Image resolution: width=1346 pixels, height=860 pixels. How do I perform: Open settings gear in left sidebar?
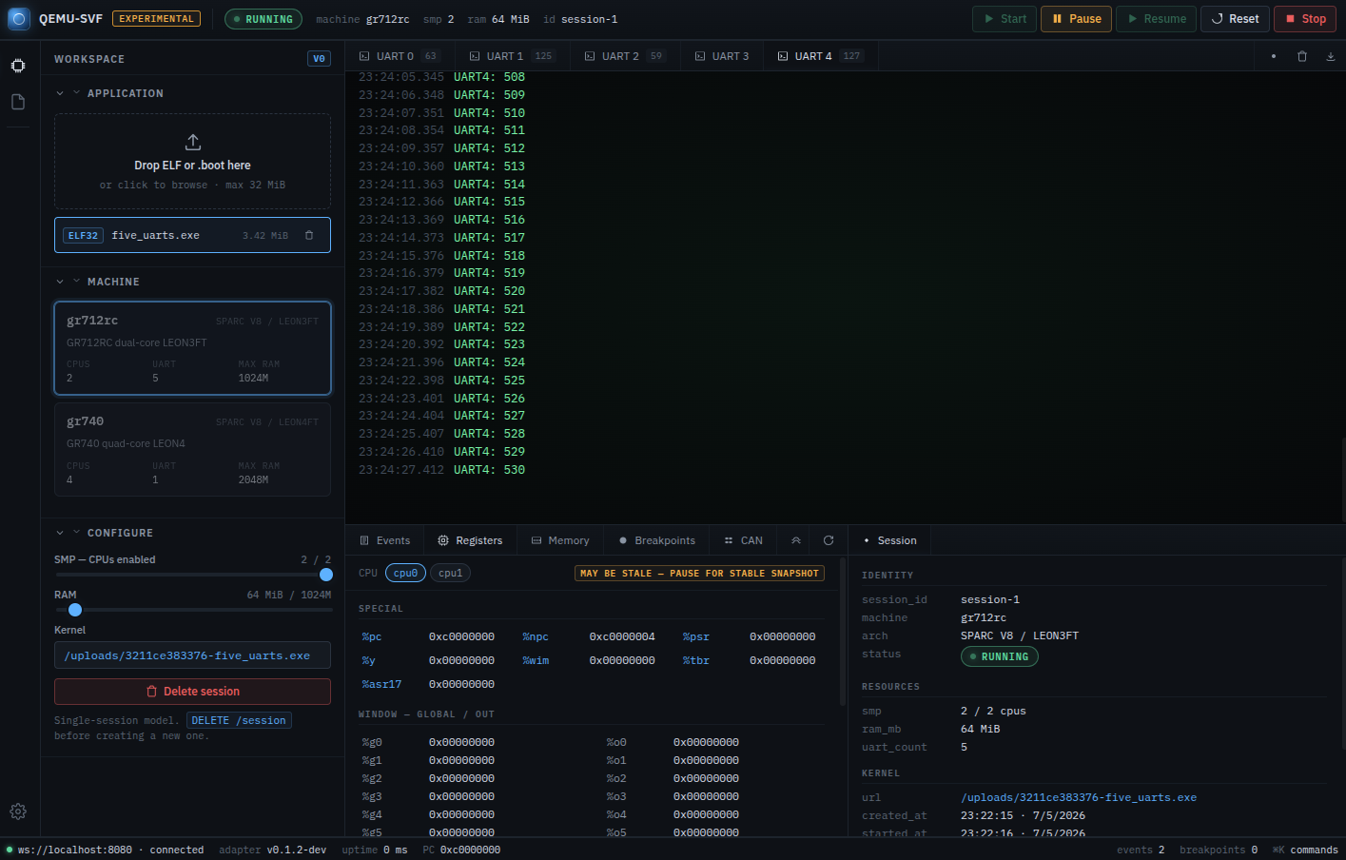(18, 811)
